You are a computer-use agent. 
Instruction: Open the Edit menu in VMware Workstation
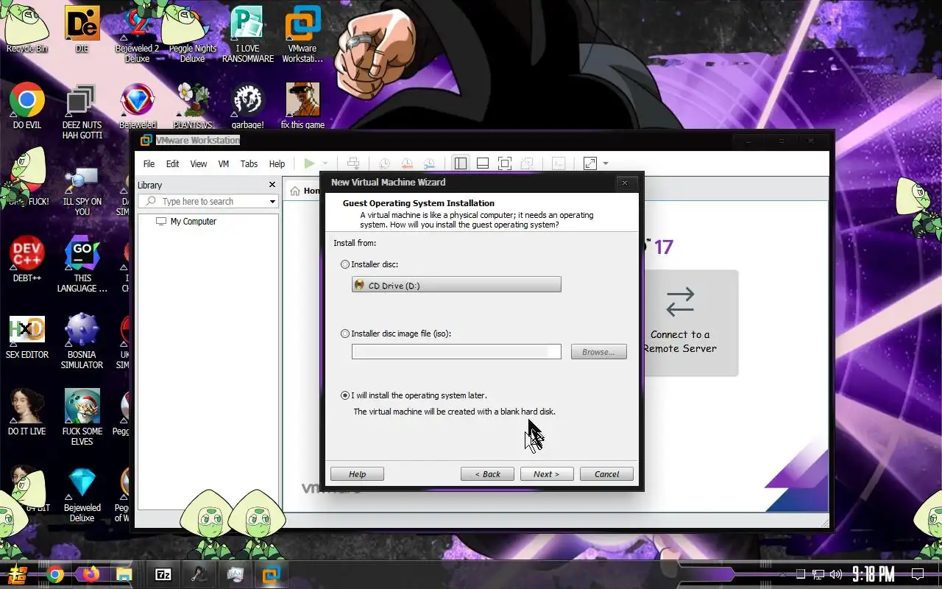coord(172,164)
